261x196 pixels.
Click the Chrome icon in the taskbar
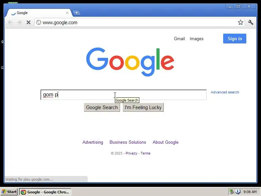pyautogui.click(x=23, y=192)
